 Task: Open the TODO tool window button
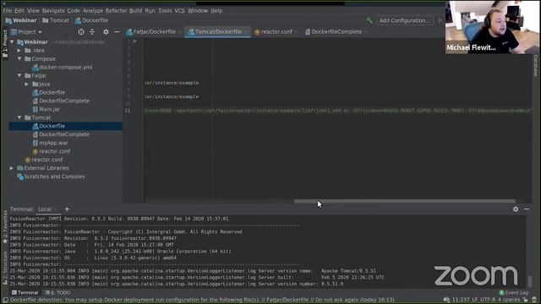(57, 293)
